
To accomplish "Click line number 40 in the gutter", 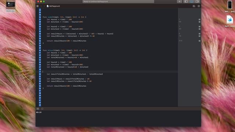I will coord(40,50).
